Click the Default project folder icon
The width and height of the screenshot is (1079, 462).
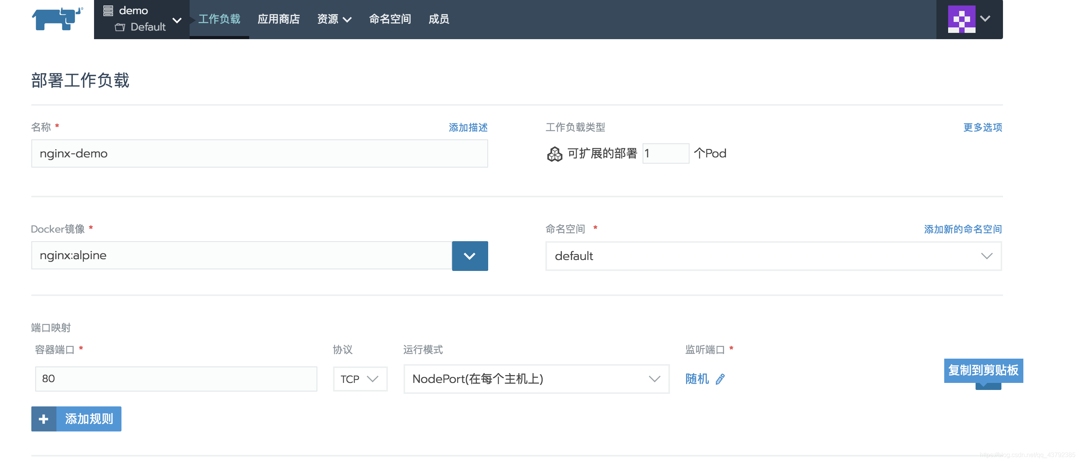coord(120,27)
